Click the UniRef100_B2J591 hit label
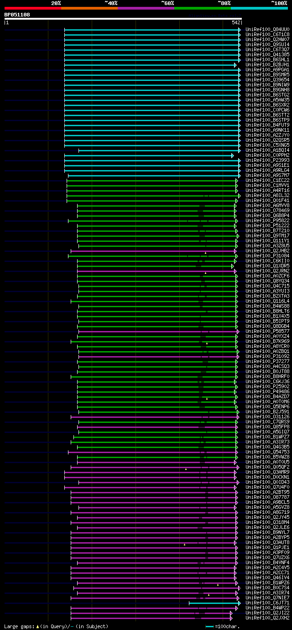Image resolution: width=292 pixels, height=630 pixels. 267,411
